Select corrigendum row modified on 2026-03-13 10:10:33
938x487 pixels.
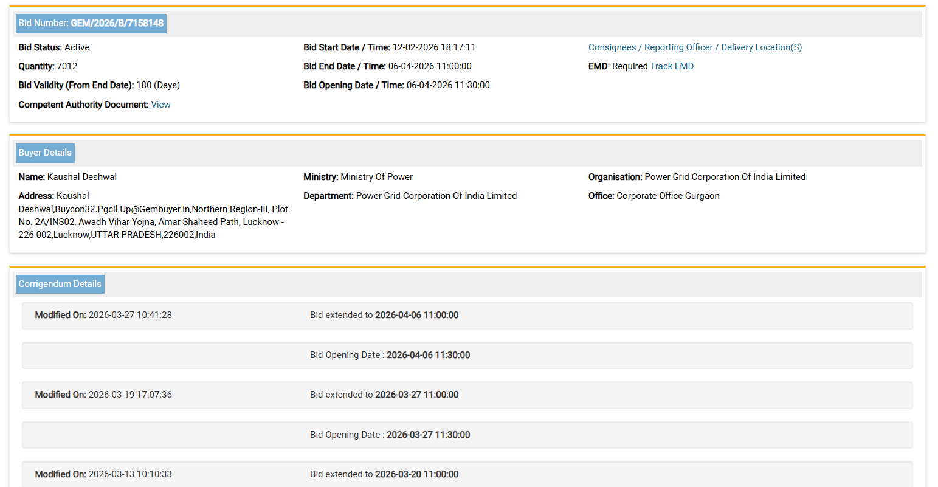tap(467, 475)
